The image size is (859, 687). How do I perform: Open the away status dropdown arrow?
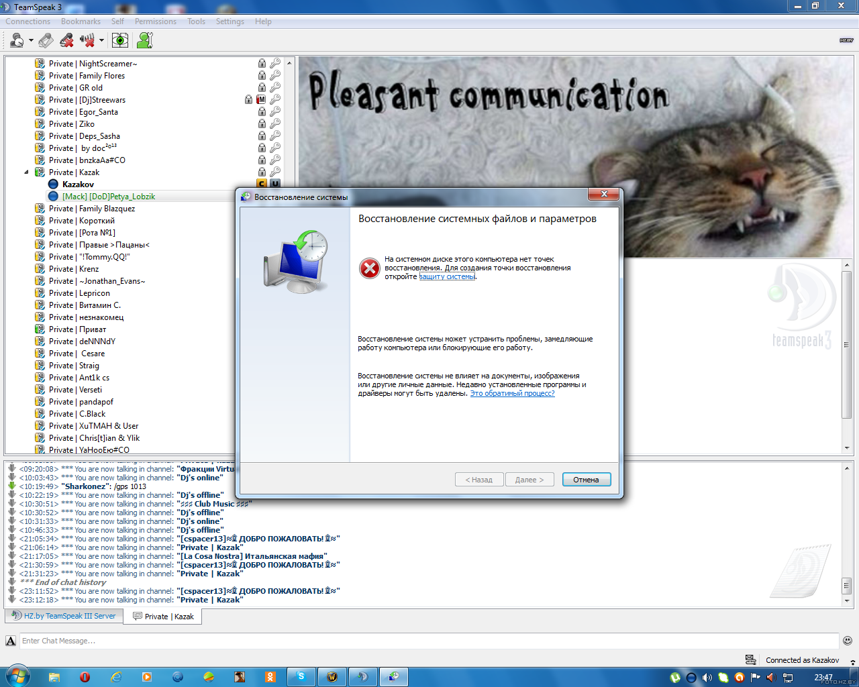click(31, 40)
